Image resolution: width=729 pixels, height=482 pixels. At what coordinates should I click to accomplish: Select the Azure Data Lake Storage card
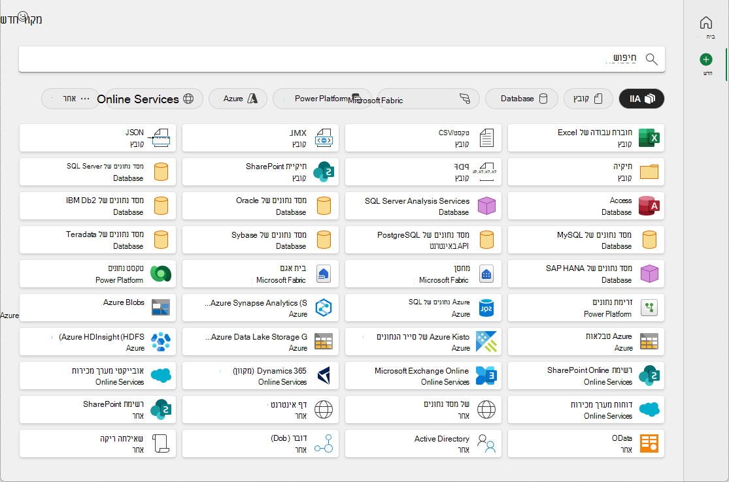pos(260,342)
